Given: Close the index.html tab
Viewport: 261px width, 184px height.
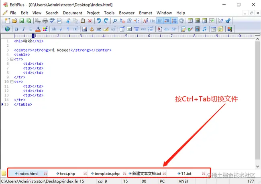Looking at the screenshot, I should 45,173.
